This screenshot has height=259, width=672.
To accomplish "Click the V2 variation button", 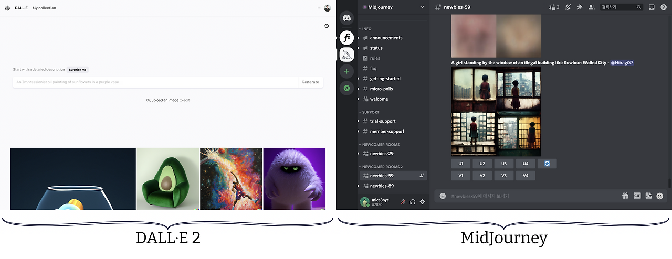I will point(482,176).
